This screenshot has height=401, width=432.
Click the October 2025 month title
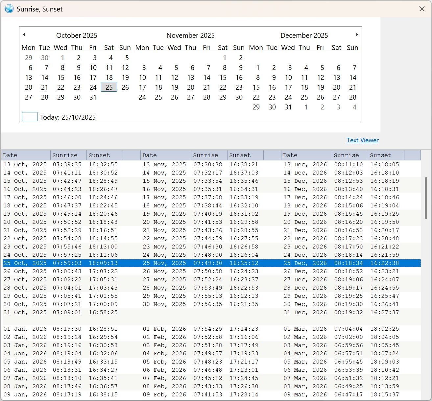pos(77,35)
